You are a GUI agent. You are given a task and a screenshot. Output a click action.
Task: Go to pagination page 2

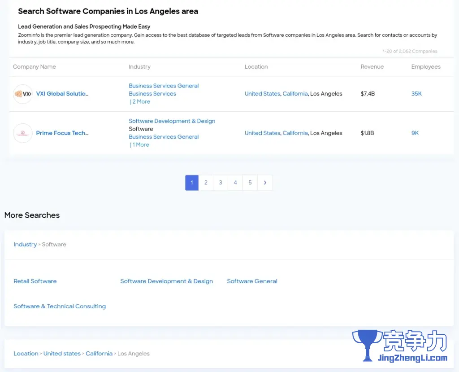point(206,183)
